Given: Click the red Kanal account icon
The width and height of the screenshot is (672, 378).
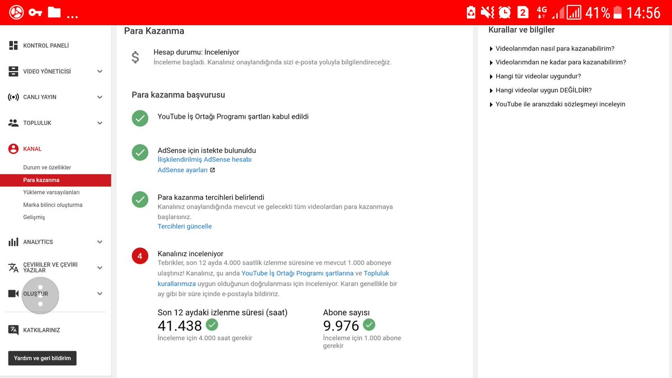Looking at the screenshot, I should click(13, 149).
